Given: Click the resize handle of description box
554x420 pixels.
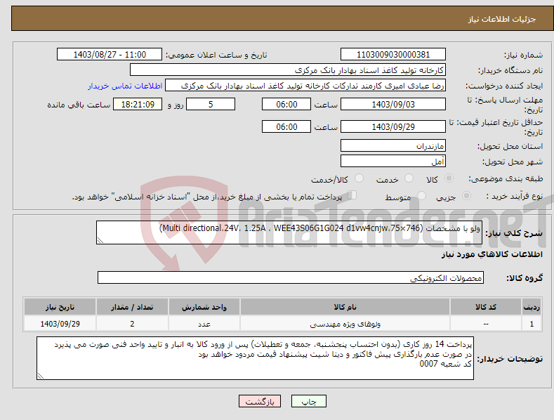Looking at the screenshot, I should 100,241.
